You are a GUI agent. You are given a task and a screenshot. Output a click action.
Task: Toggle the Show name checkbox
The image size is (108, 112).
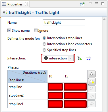9,31
